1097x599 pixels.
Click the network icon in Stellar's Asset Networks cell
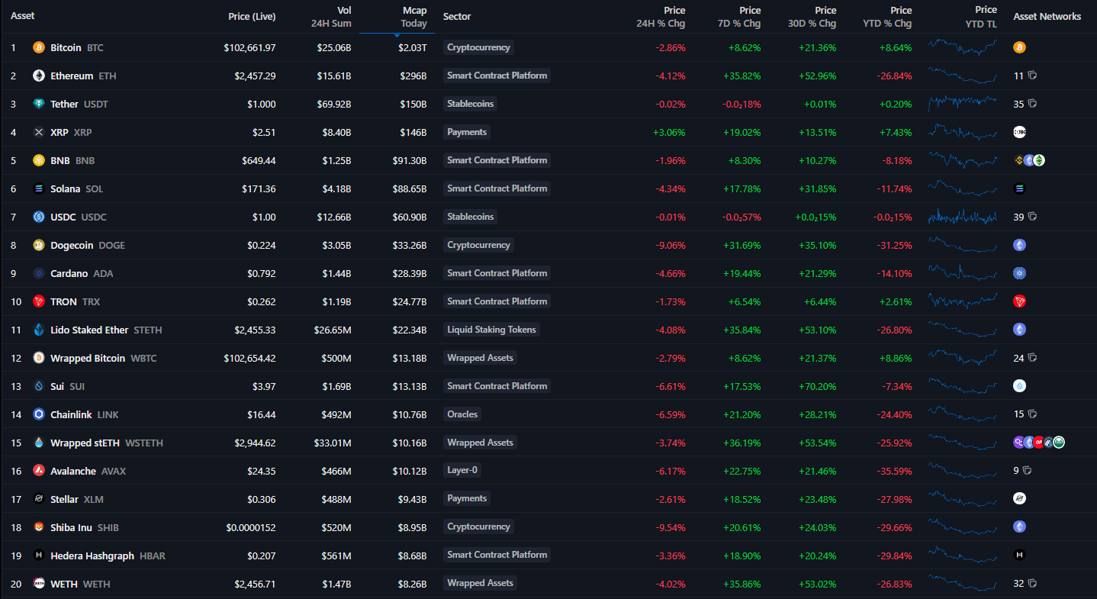click(1019, 499)
